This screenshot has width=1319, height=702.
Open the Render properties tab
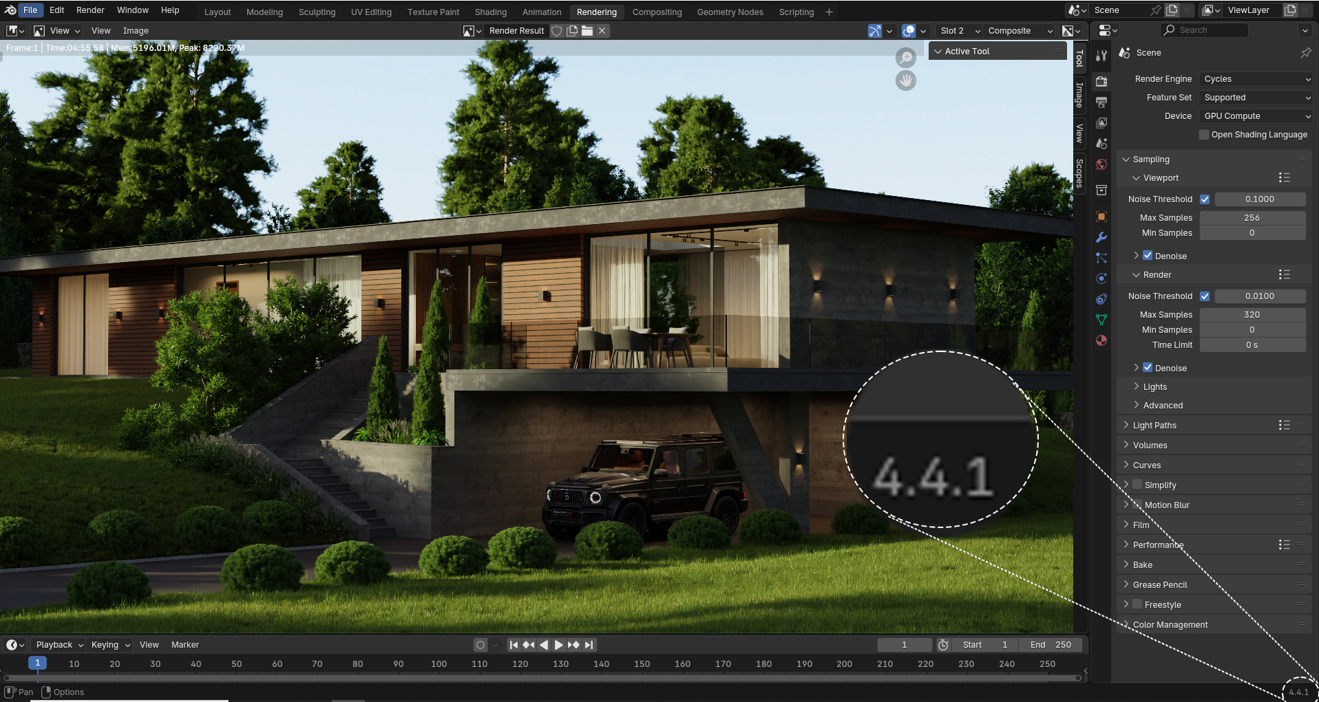pyautogui.click(x=1101, y=81)
